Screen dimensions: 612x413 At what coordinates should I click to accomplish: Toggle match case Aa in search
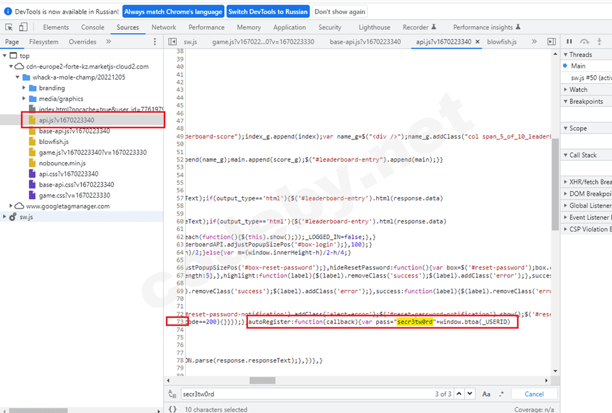(486, 394)
